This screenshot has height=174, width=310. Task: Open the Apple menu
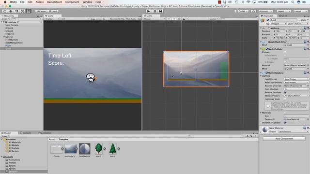(5, 2)
